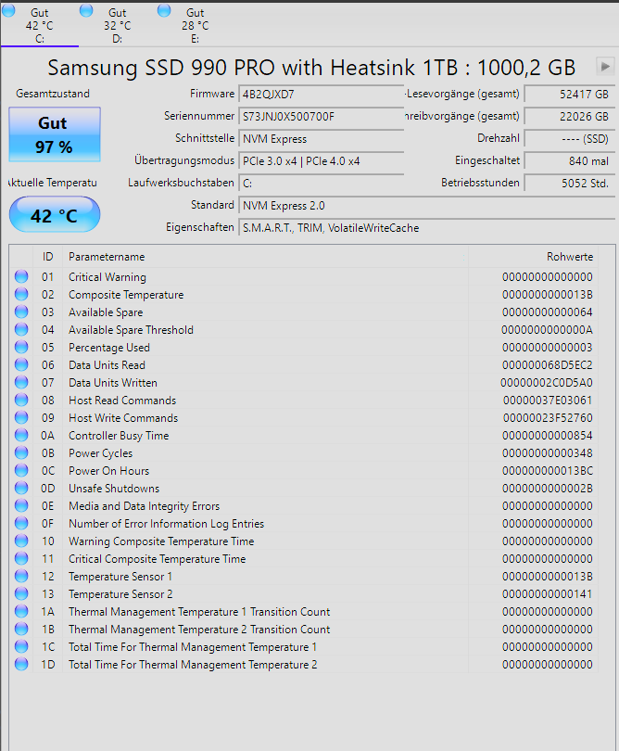This screenshot has width=619, height=751.
Task: Click status orb of Available Spare row
Action: pyautogui.click(x=21, y=312)
